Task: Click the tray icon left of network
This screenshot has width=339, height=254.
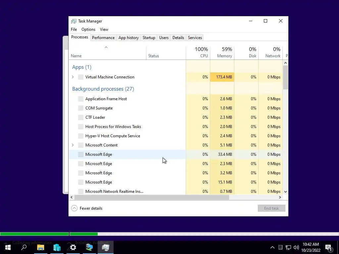Action: point(280,247)
